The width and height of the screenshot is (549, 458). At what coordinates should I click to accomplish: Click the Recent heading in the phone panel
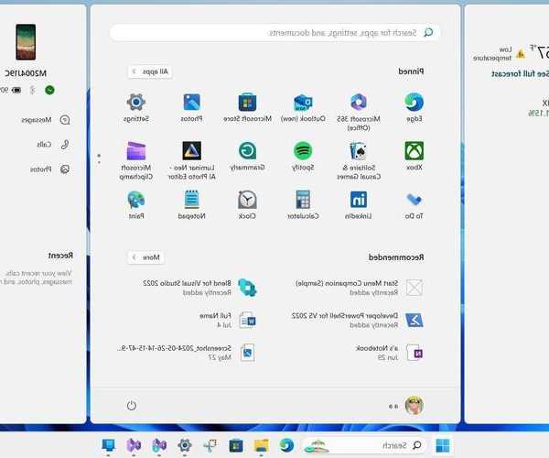(60, 256)
